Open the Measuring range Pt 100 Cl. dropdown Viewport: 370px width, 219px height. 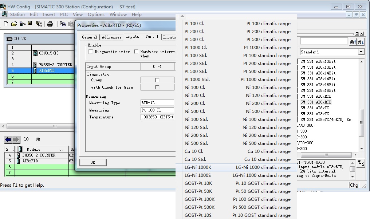click(157, 110)
